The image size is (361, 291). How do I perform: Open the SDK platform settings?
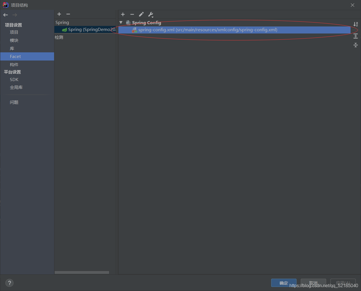point(14,79)
